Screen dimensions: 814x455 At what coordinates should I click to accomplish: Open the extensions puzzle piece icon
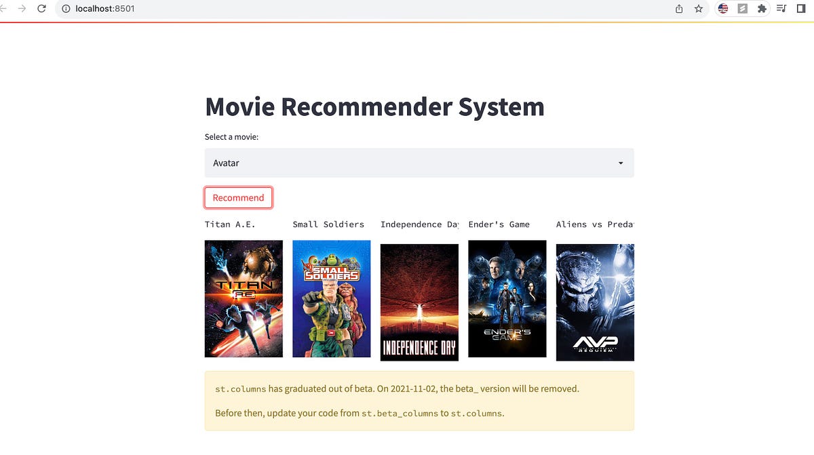point(761,9)
